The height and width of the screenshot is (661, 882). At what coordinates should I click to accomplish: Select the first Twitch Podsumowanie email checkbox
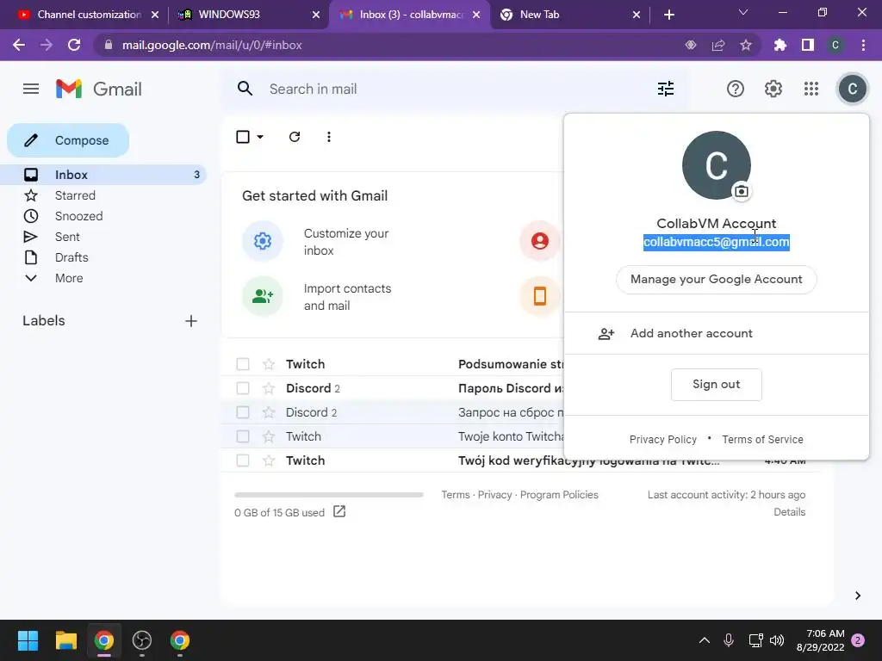(x=243, y=364)
